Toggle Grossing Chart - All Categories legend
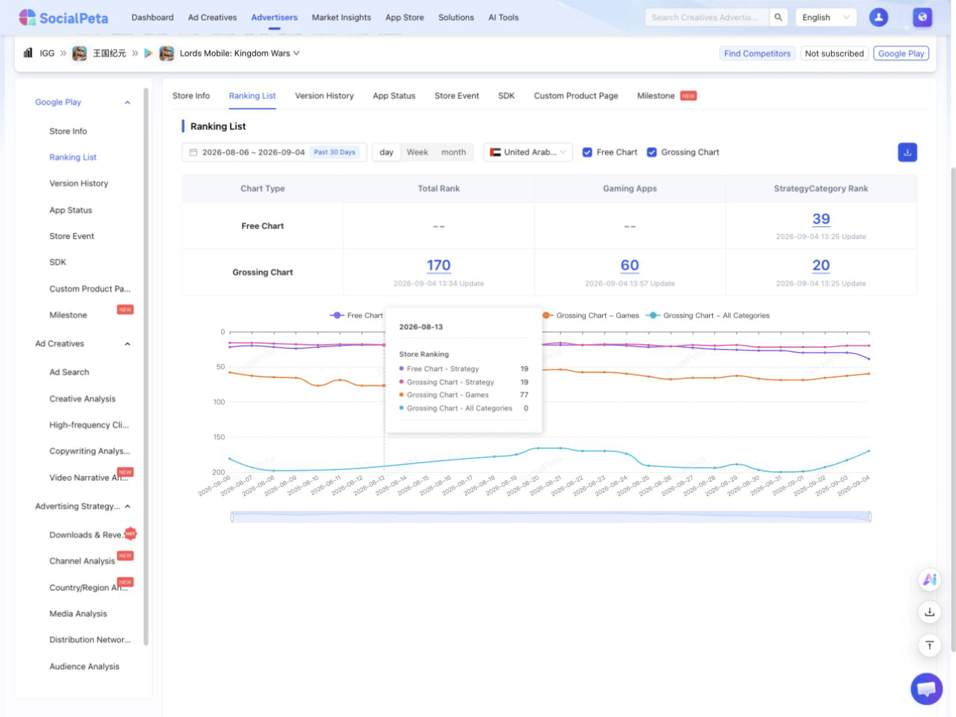Image resolution: width=956 pixels, height=717 pixels. pos(708,315)
